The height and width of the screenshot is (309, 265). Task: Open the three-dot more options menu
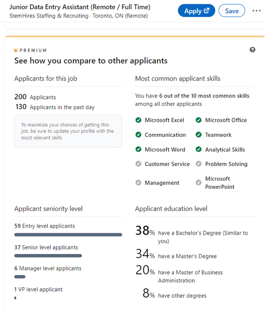click(256, 11)
